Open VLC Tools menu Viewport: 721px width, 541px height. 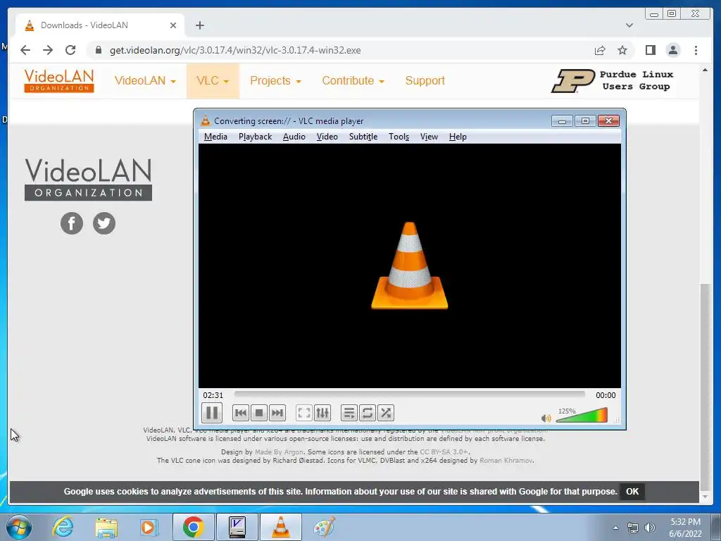click(399, 137)
